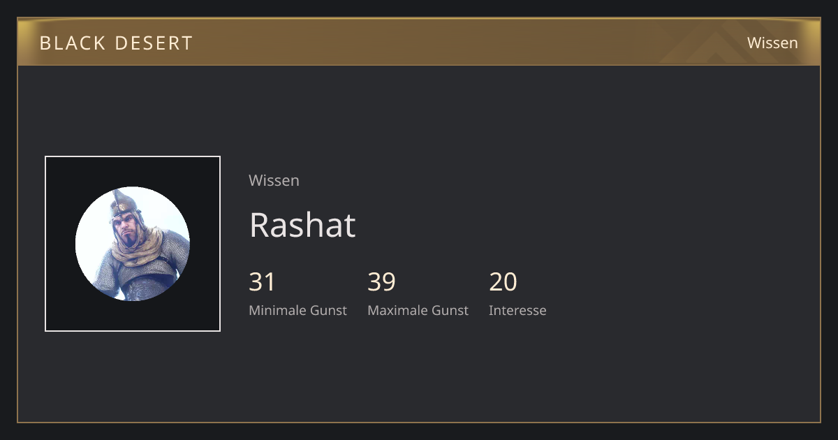Select the Wissen label in header
The height and width of the screenshot is (440, 838).
point(772,43)
